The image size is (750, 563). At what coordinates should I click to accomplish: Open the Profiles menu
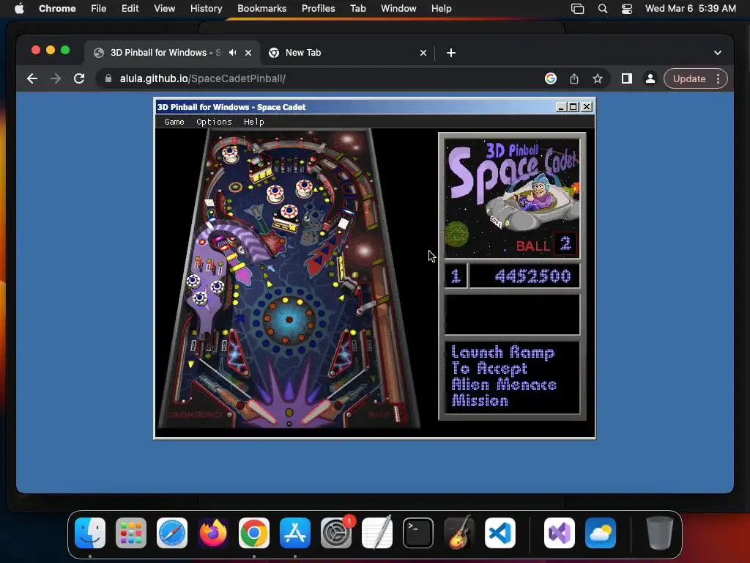[x=318, y=8]
